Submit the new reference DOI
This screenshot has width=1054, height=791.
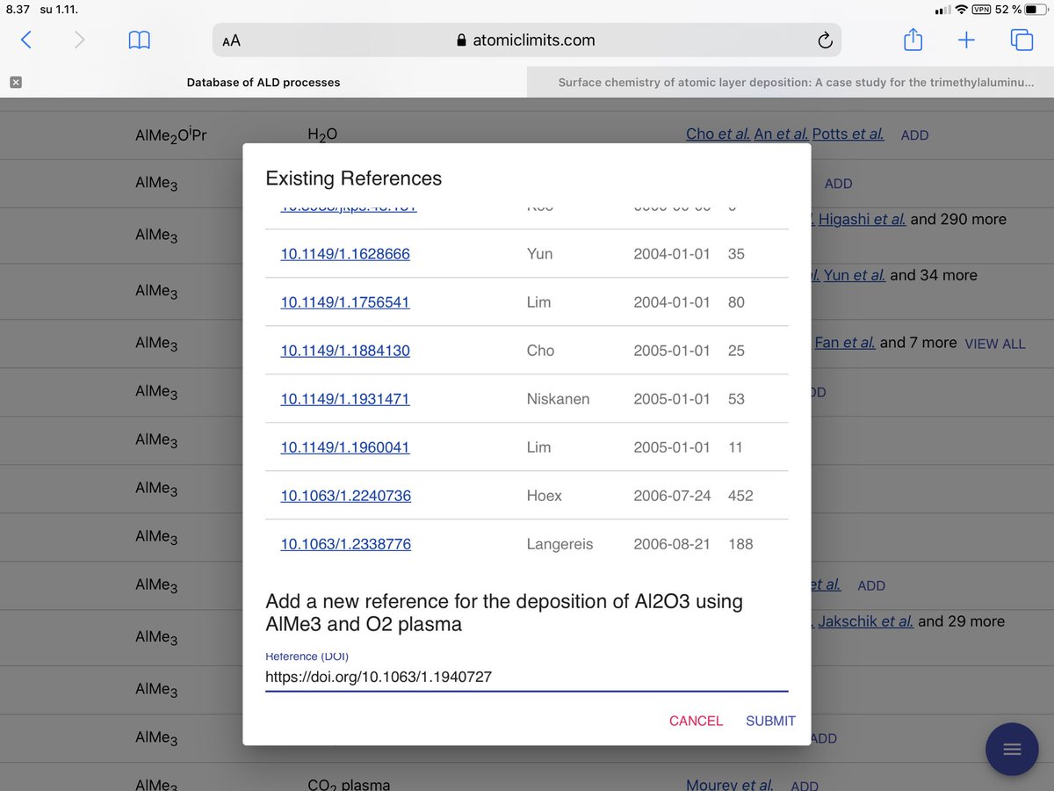(x=770, y=721)
